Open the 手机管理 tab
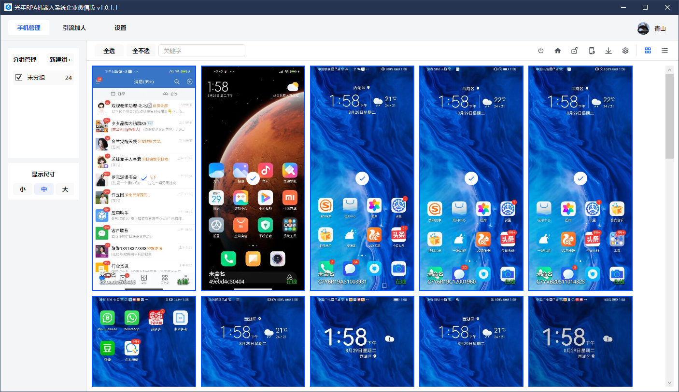The height and width of the screenshot is (392, 679). pyautogui.click(x=29, y=28)
